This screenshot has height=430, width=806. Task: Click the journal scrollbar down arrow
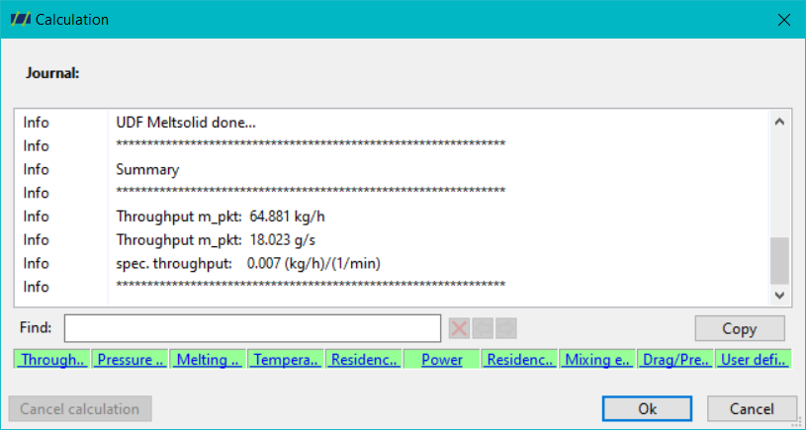tap(779, 296)
